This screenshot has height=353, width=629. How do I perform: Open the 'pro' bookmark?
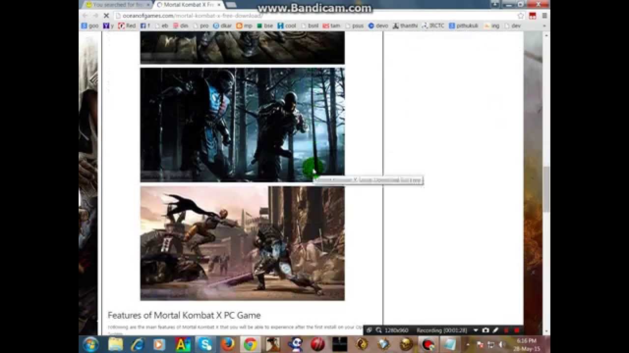201,25
